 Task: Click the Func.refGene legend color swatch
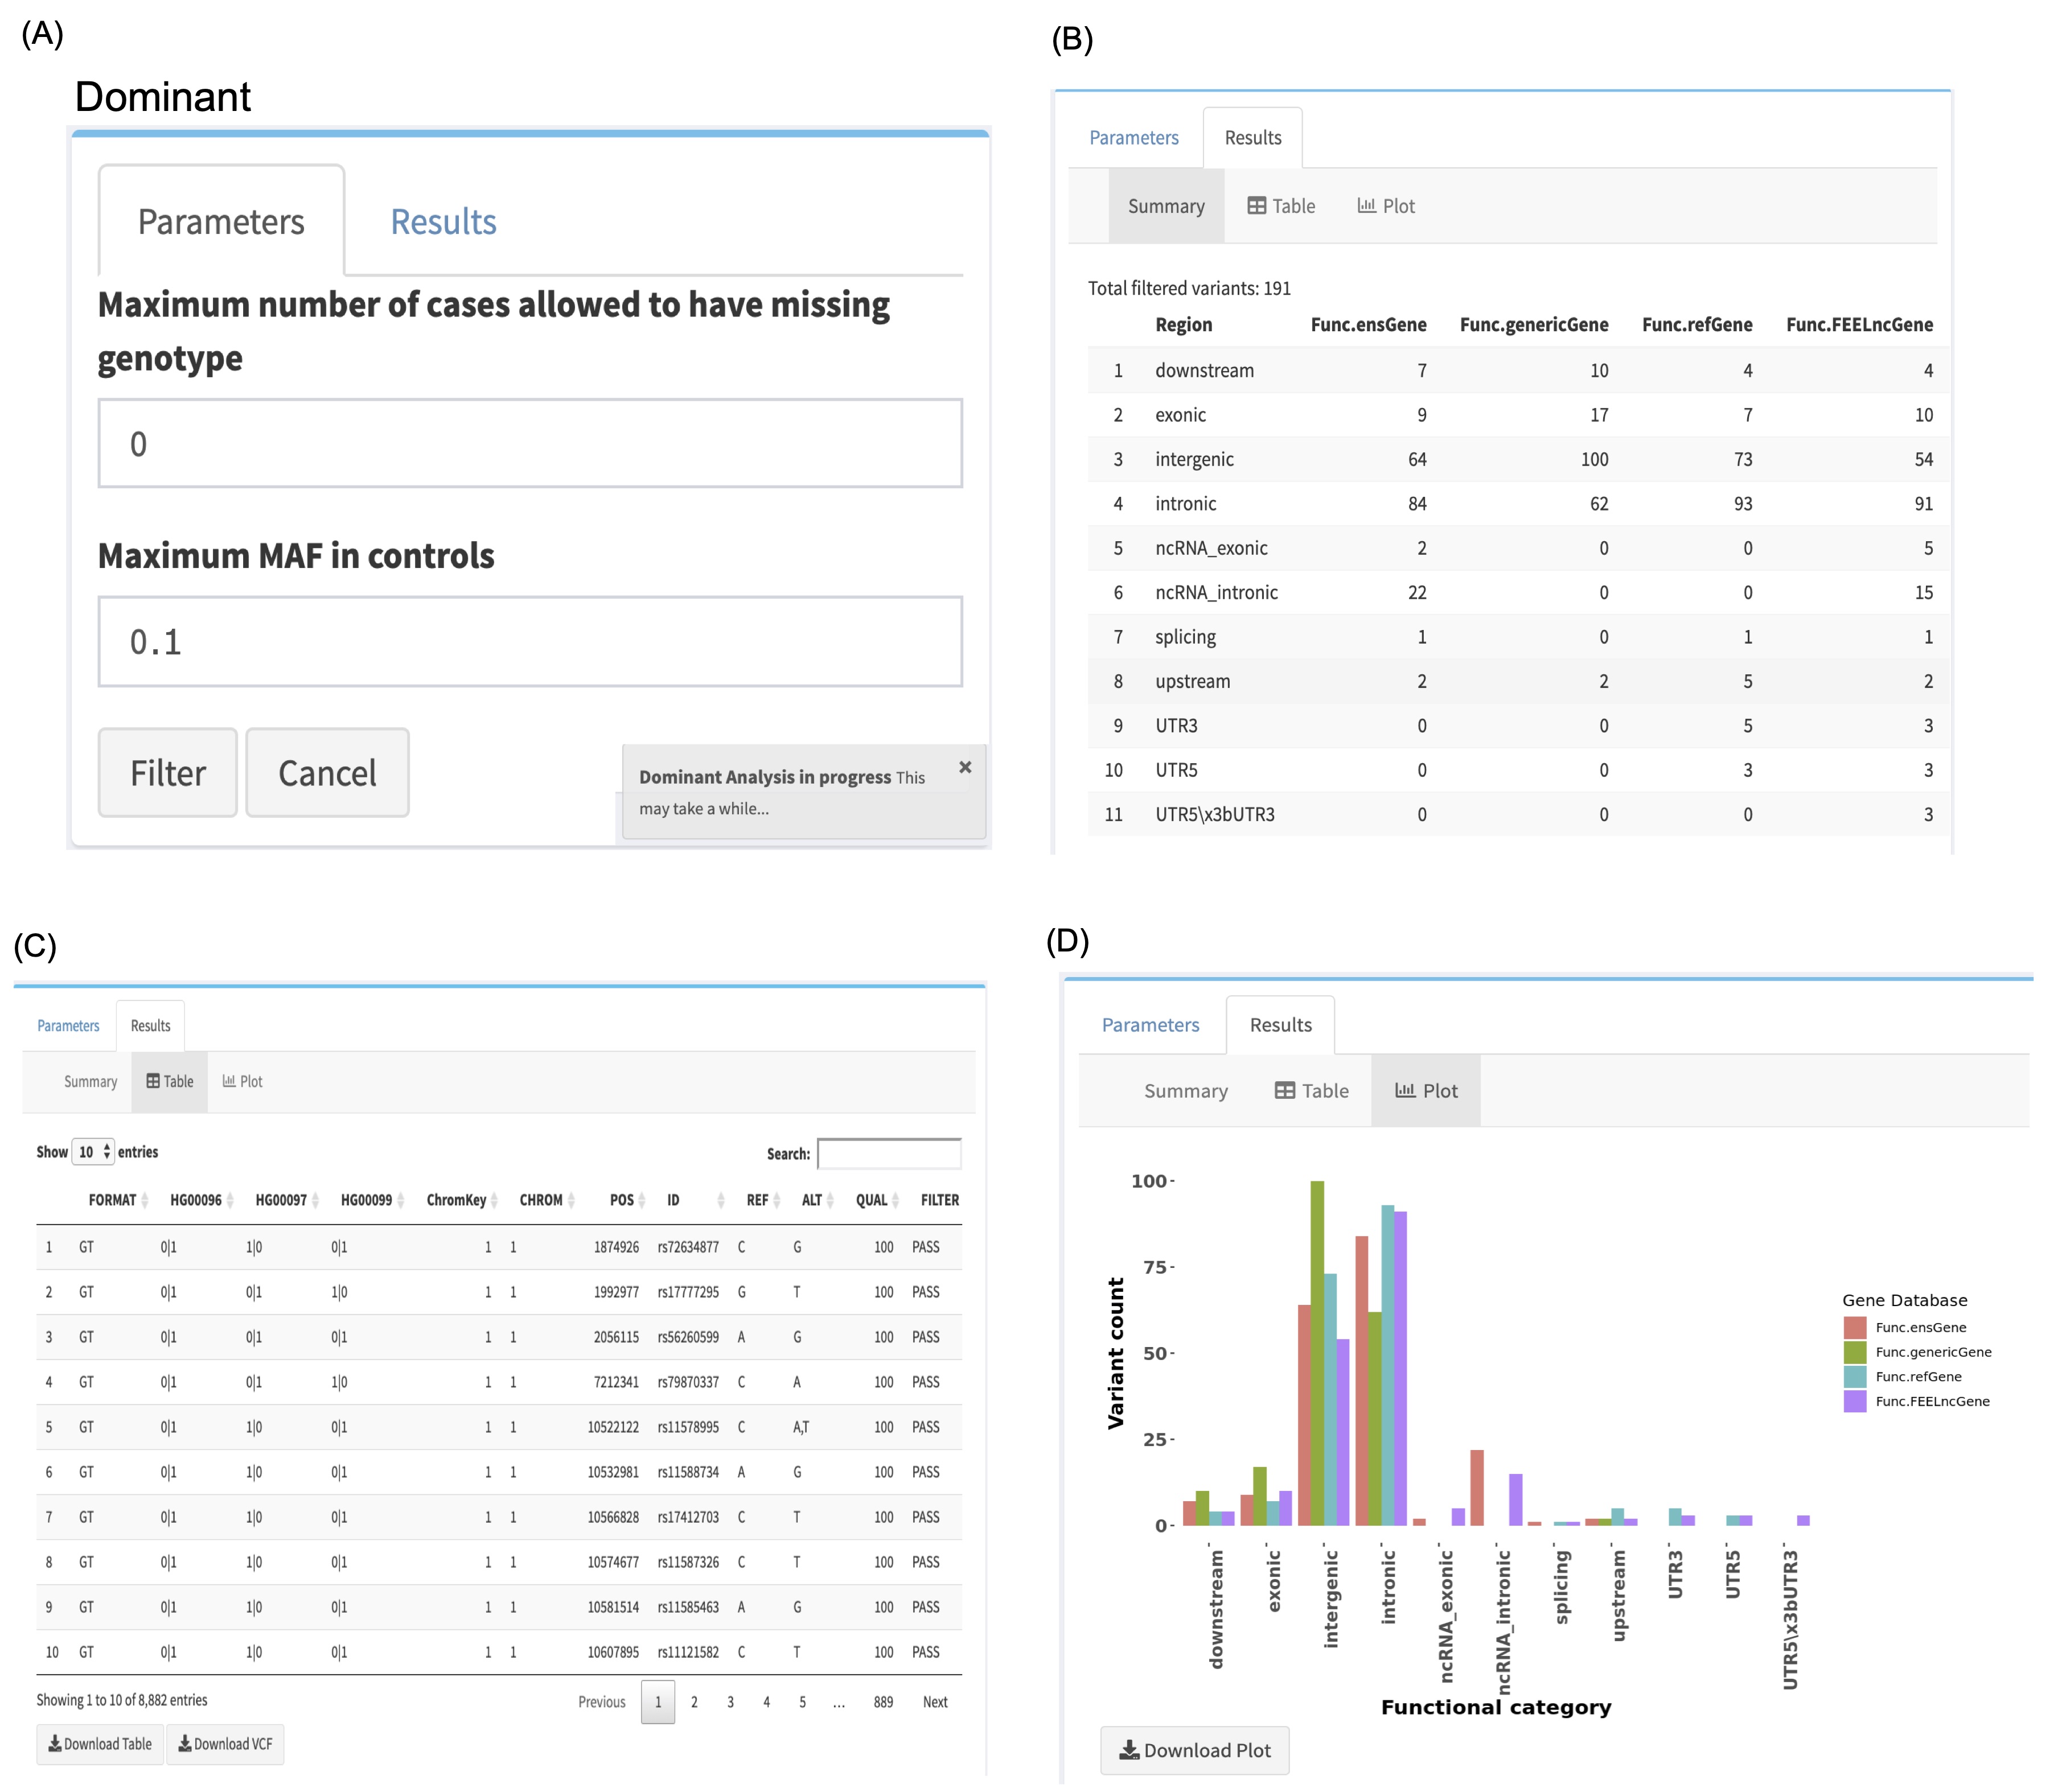(x=1855, y=1377)
